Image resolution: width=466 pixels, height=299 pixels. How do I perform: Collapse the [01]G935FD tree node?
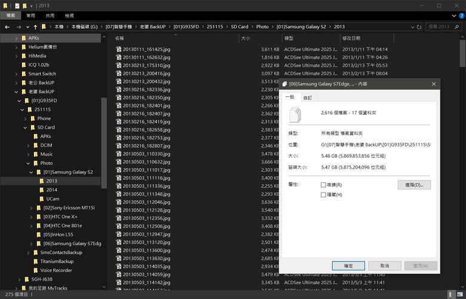[x=19, y=101]
